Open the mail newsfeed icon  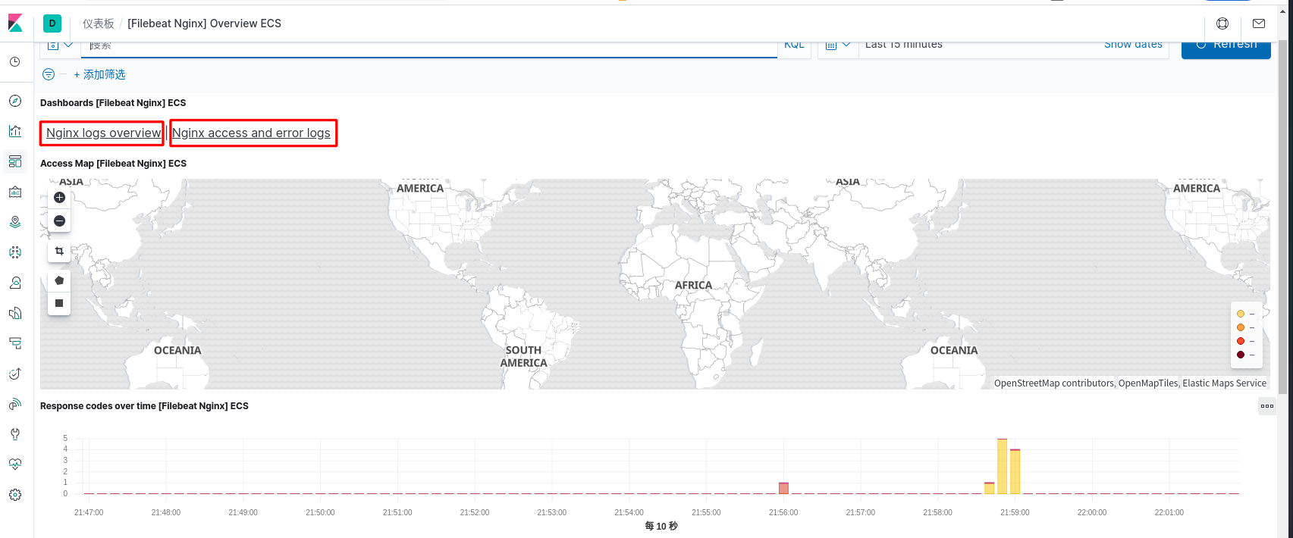1259,23
